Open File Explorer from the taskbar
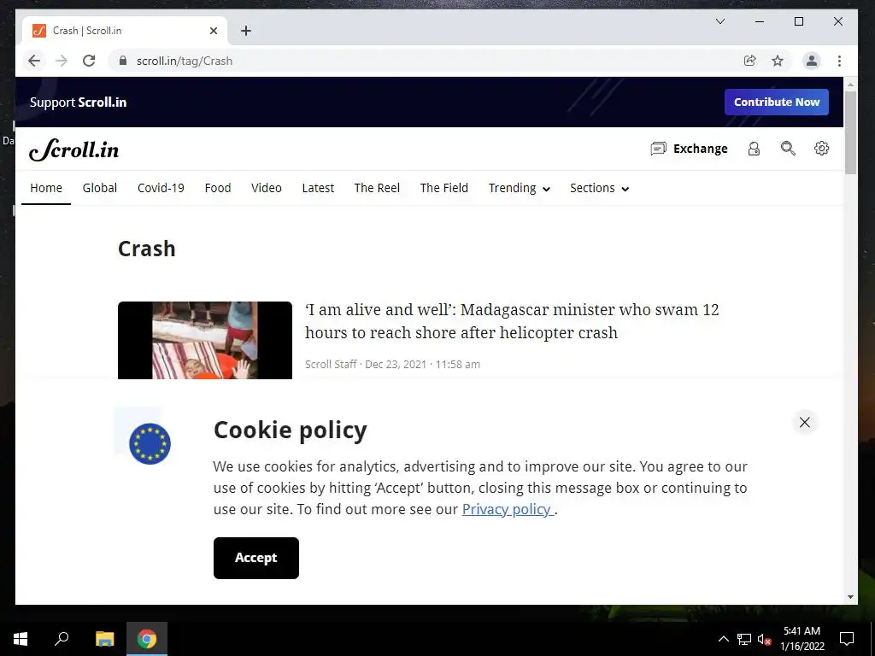The height and width of the screenshot is (656, 875). (x=104, y=639)
